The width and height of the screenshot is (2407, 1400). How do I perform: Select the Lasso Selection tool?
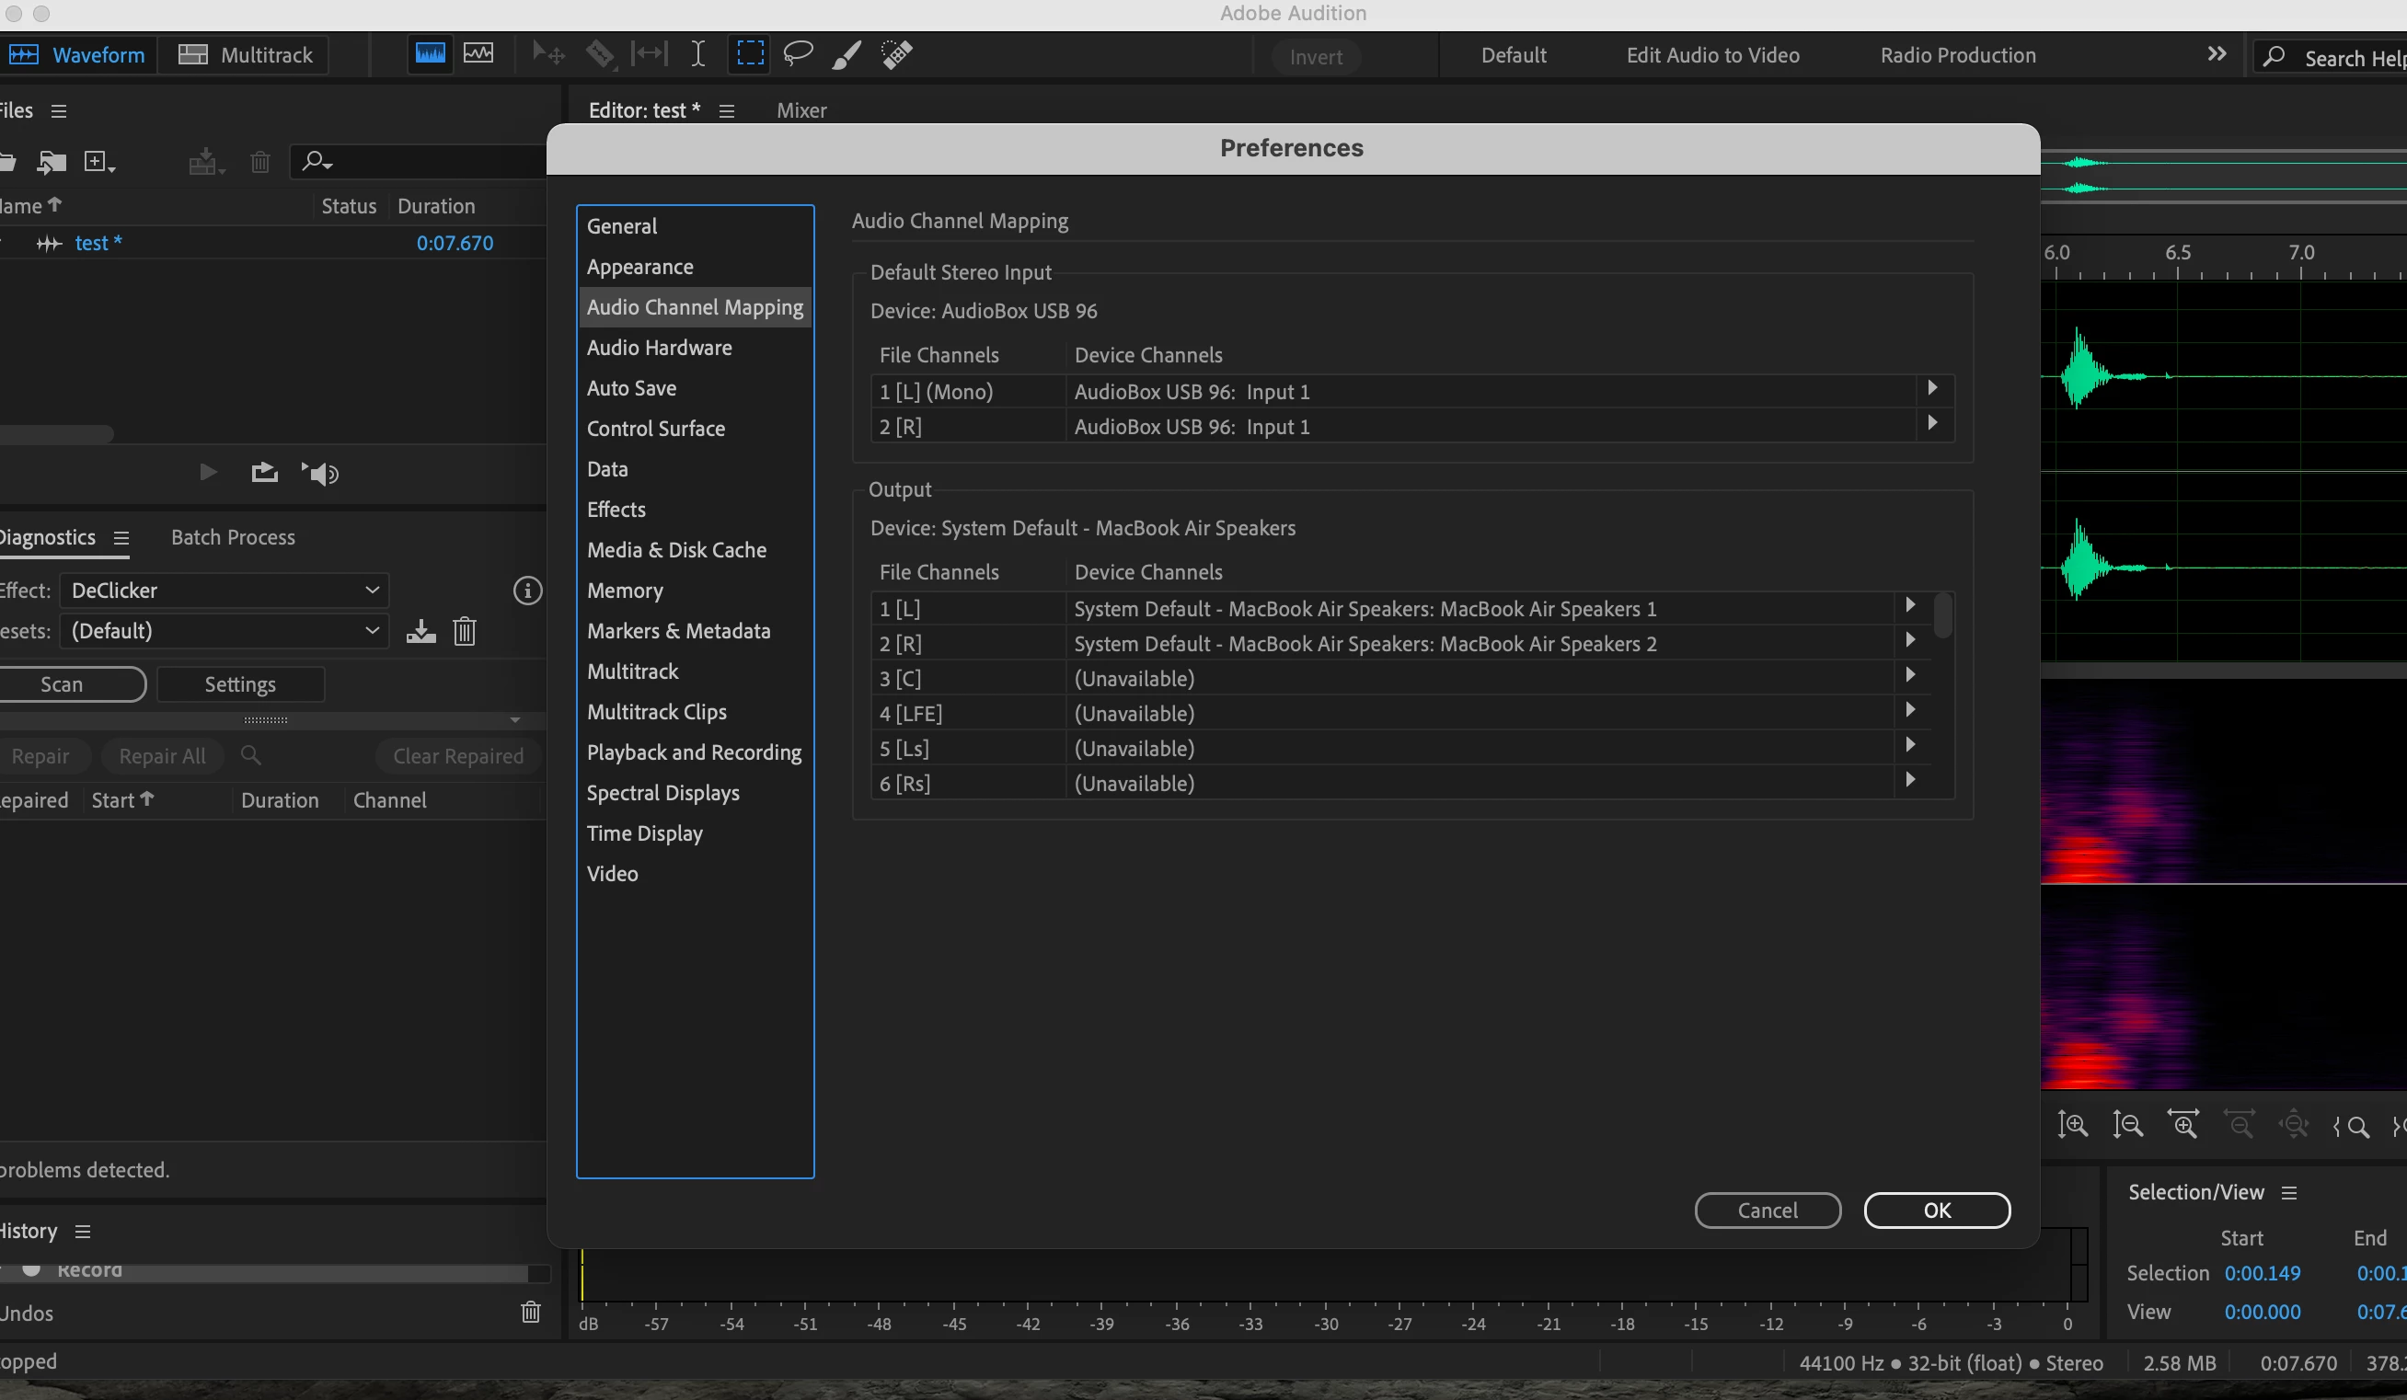pos(798,53)
